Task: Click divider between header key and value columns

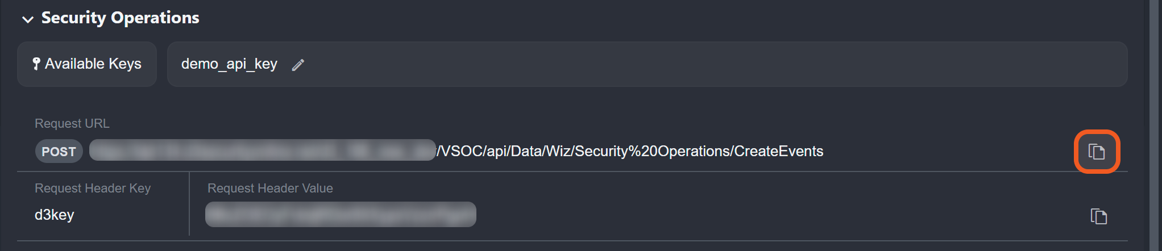Action: click(x=189, y=204)
